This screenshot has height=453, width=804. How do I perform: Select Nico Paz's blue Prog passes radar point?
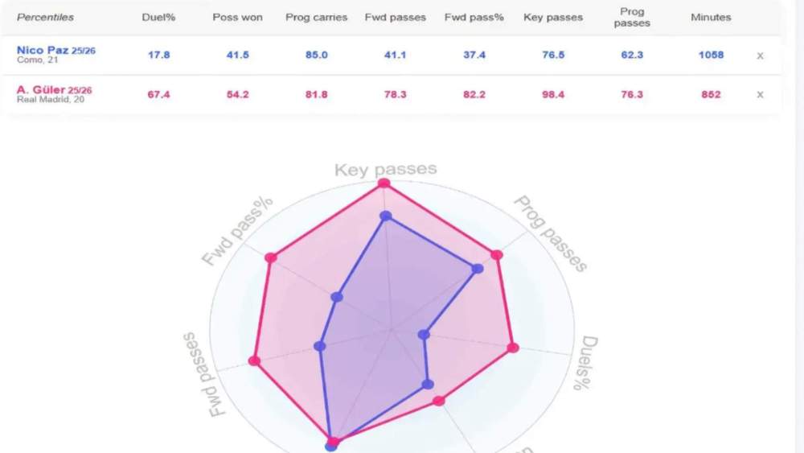click(478, 269)
